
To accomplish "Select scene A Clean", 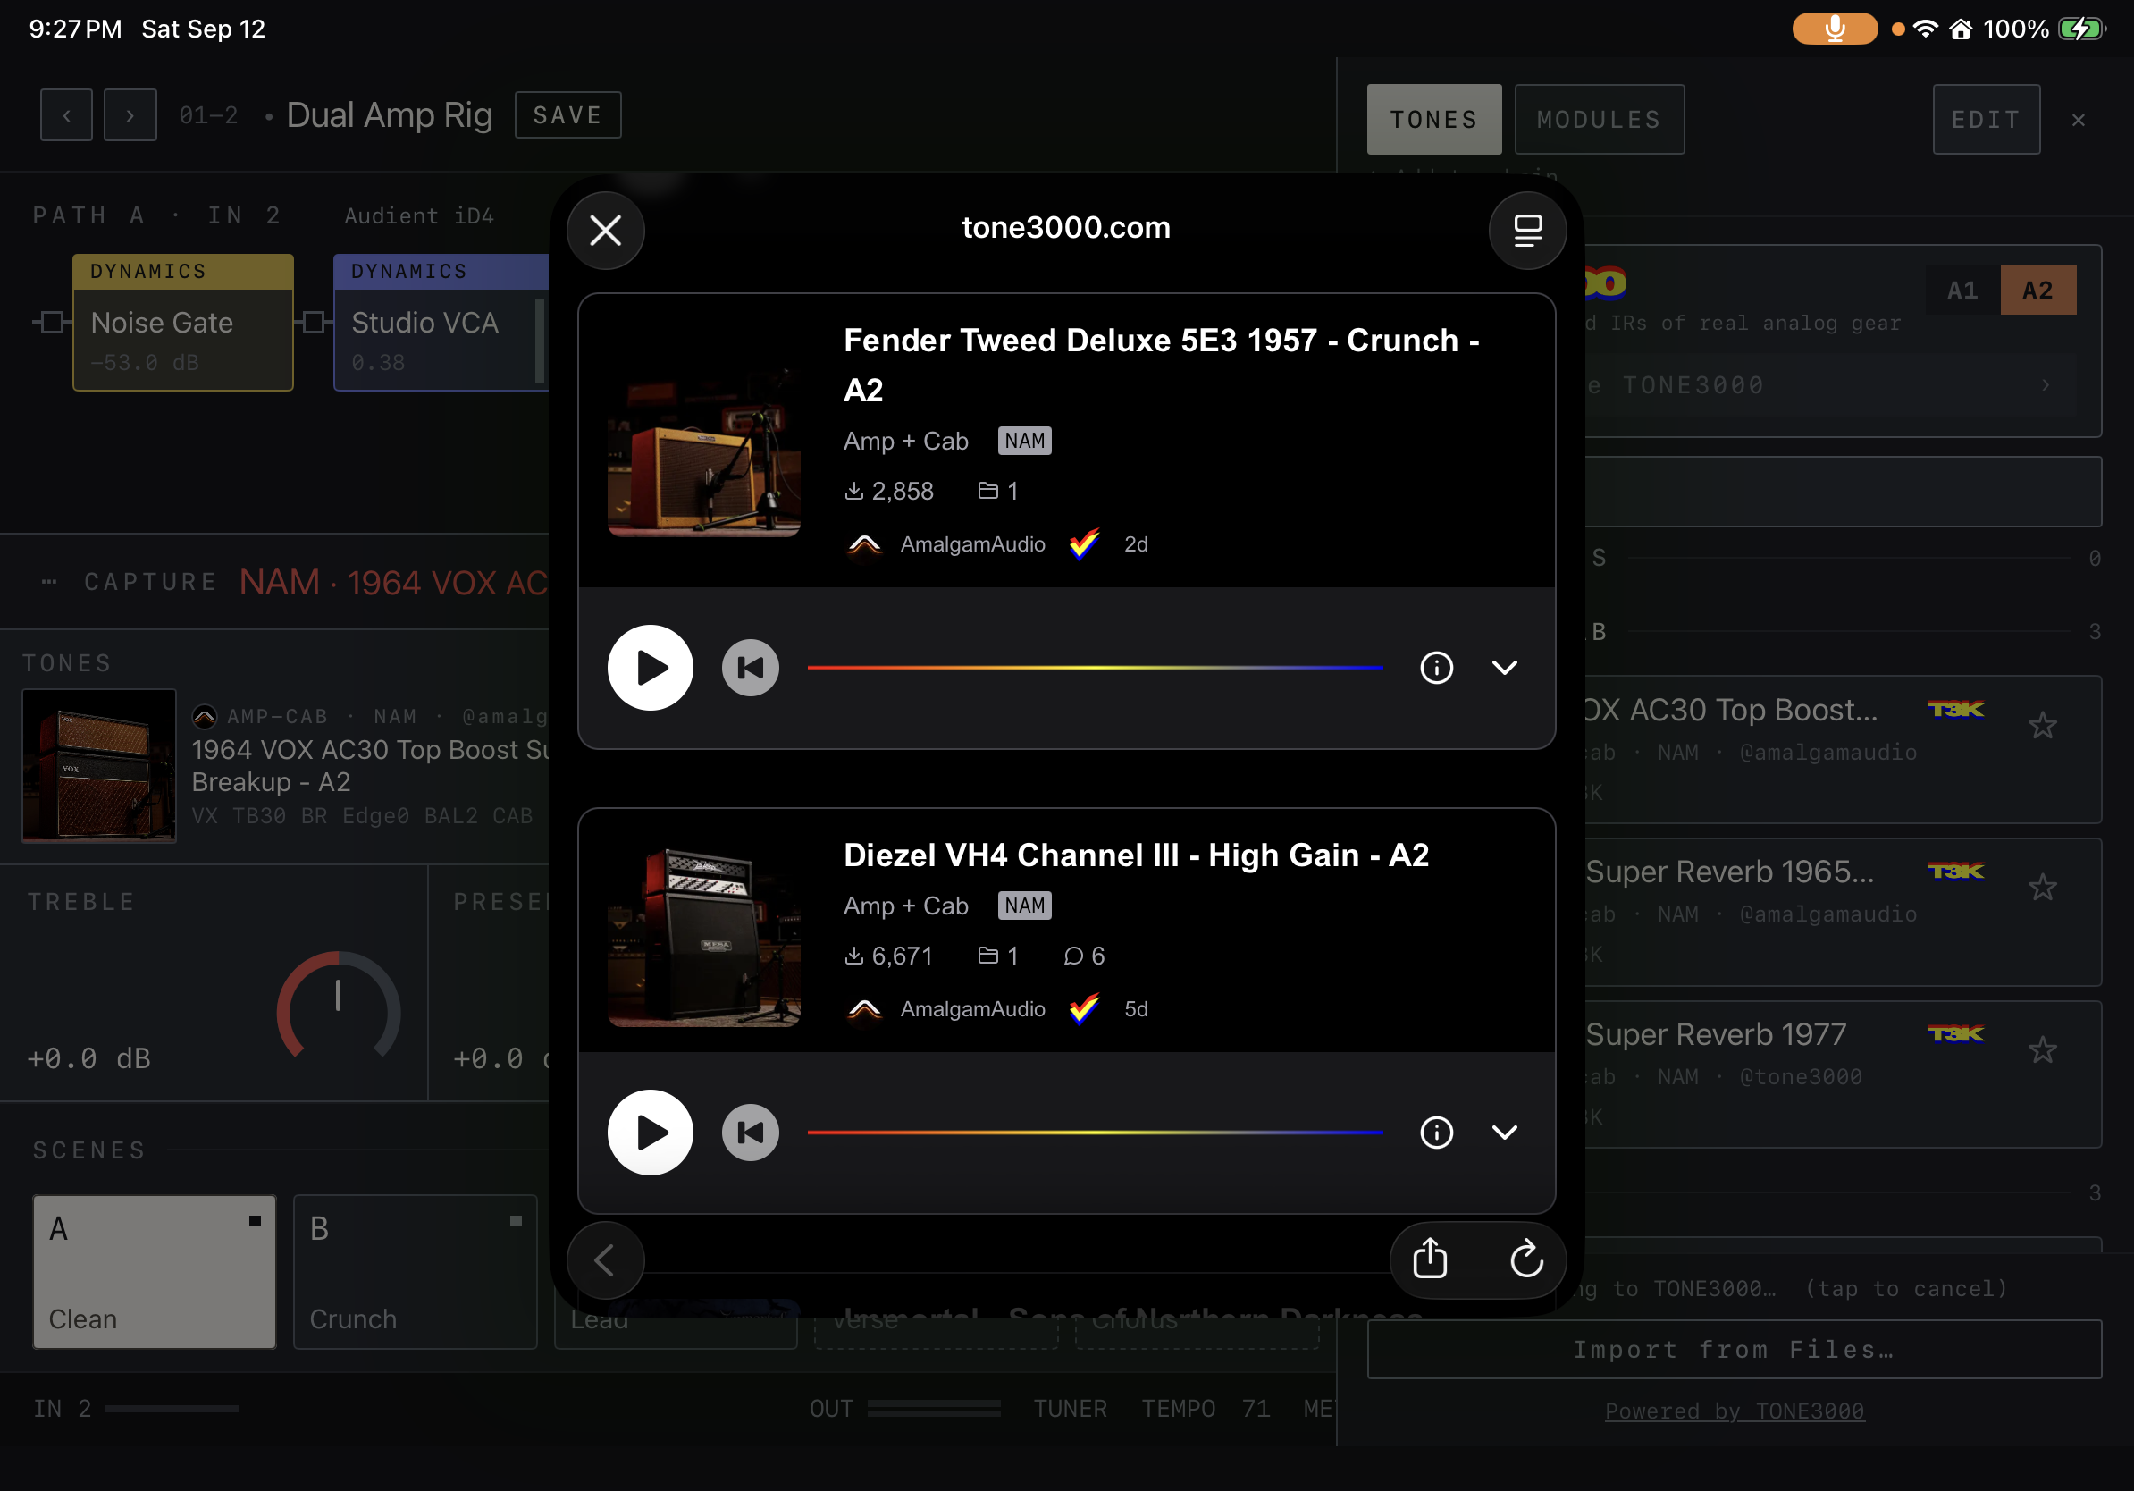I will (x=155, y=1272).
